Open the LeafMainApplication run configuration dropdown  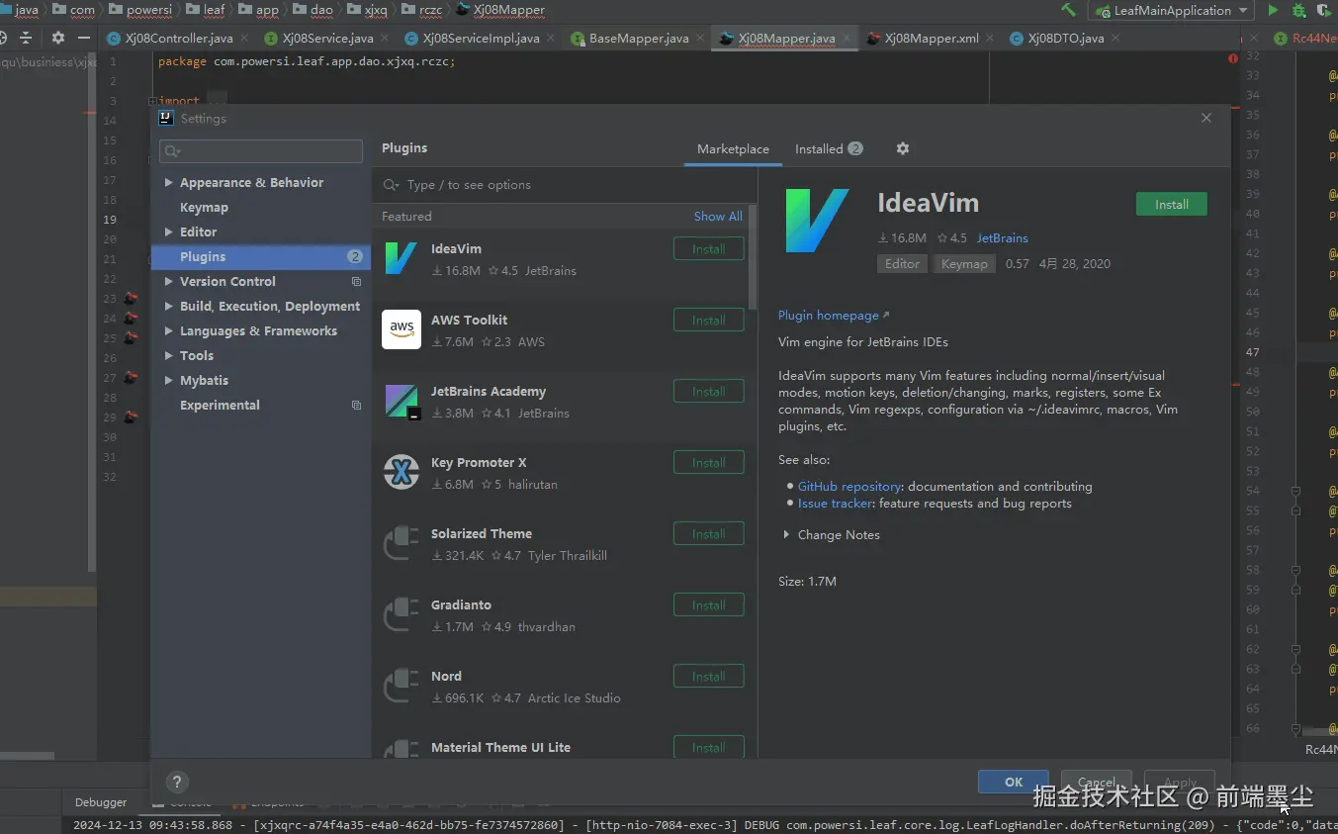(1171, 11)
